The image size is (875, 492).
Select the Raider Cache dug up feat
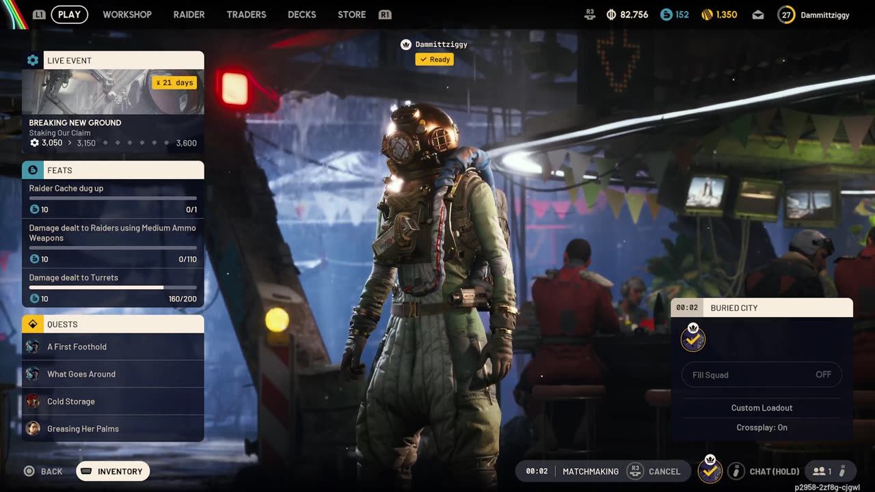pos(113,198)
